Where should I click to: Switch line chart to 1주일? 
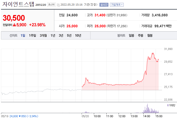[32, 35]
